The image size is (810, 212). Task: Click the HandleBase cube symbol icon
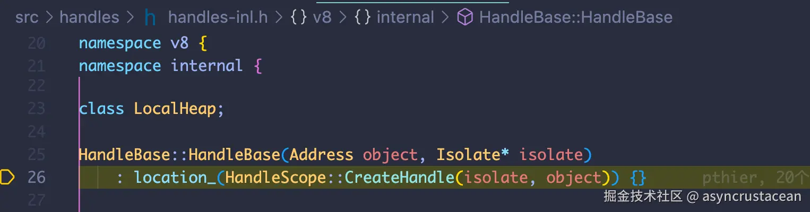[465, 17]
